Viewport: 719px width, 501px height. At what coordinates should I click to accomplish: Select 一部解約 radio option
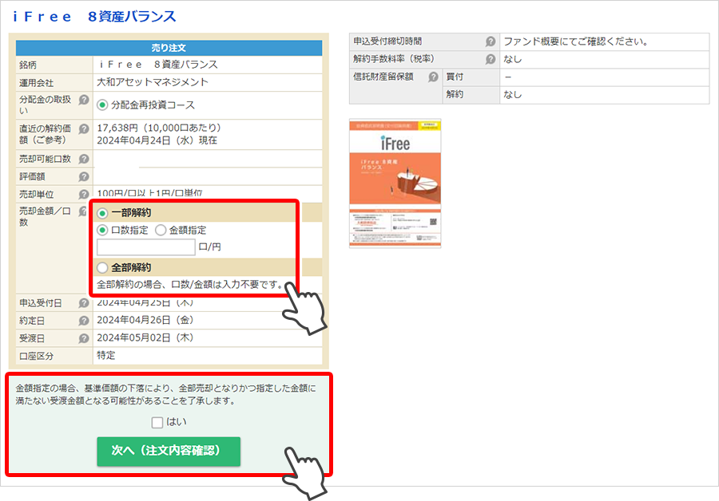coord(102,213)
